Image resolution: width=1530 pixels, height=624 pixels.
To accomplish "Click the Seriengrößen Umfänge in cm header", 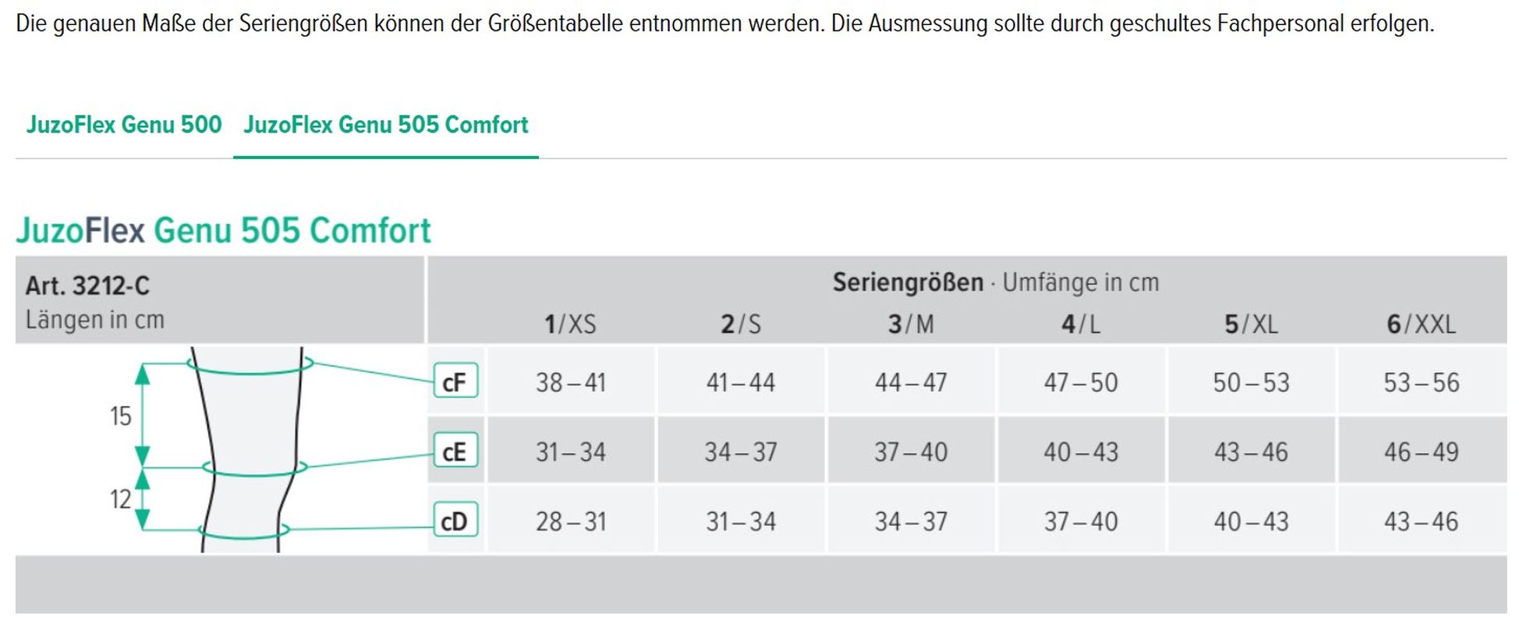I will click(996, 282).
